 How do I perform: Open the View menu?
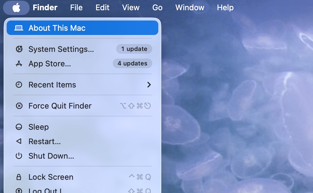[x=131, y=8]
